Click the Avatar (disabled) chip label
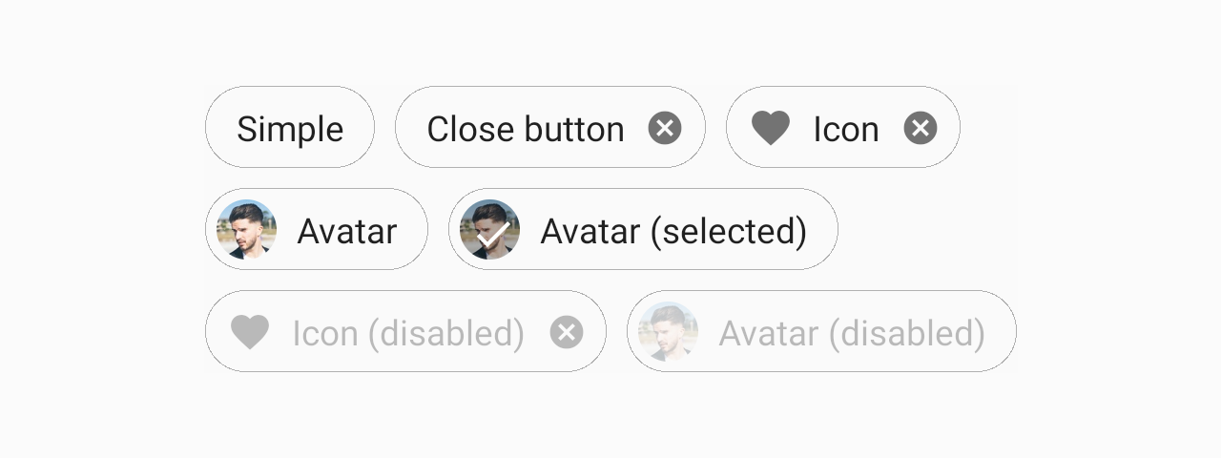Screen dimensions: 1221x458 [x=852, y=333]
